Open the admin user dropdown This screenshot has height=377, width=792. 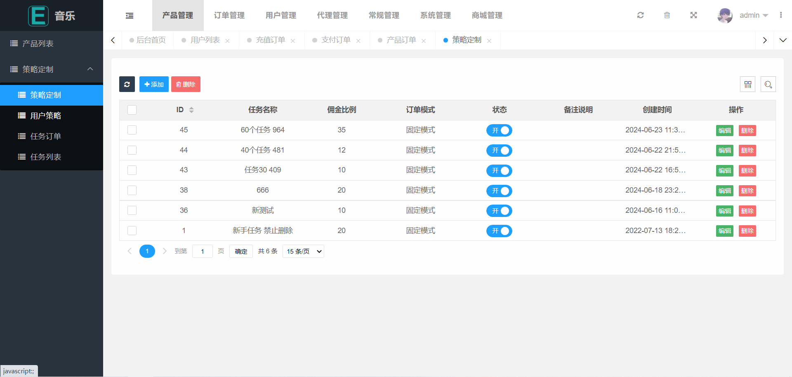tap(753, 15)
